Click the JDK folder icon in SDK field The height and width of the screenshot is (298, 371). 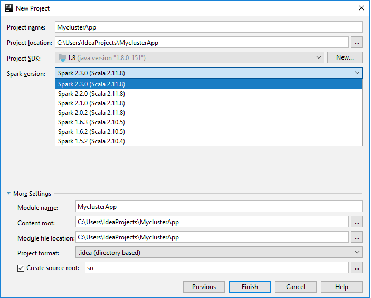coord(62,58)
